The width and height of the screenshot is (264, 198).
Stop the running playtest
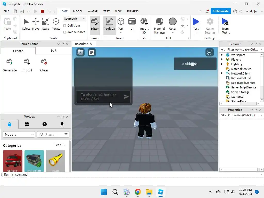[42, 11]
